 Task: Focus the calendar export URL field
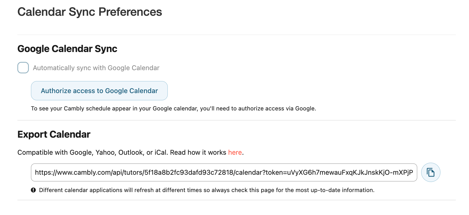coord(224,172)
